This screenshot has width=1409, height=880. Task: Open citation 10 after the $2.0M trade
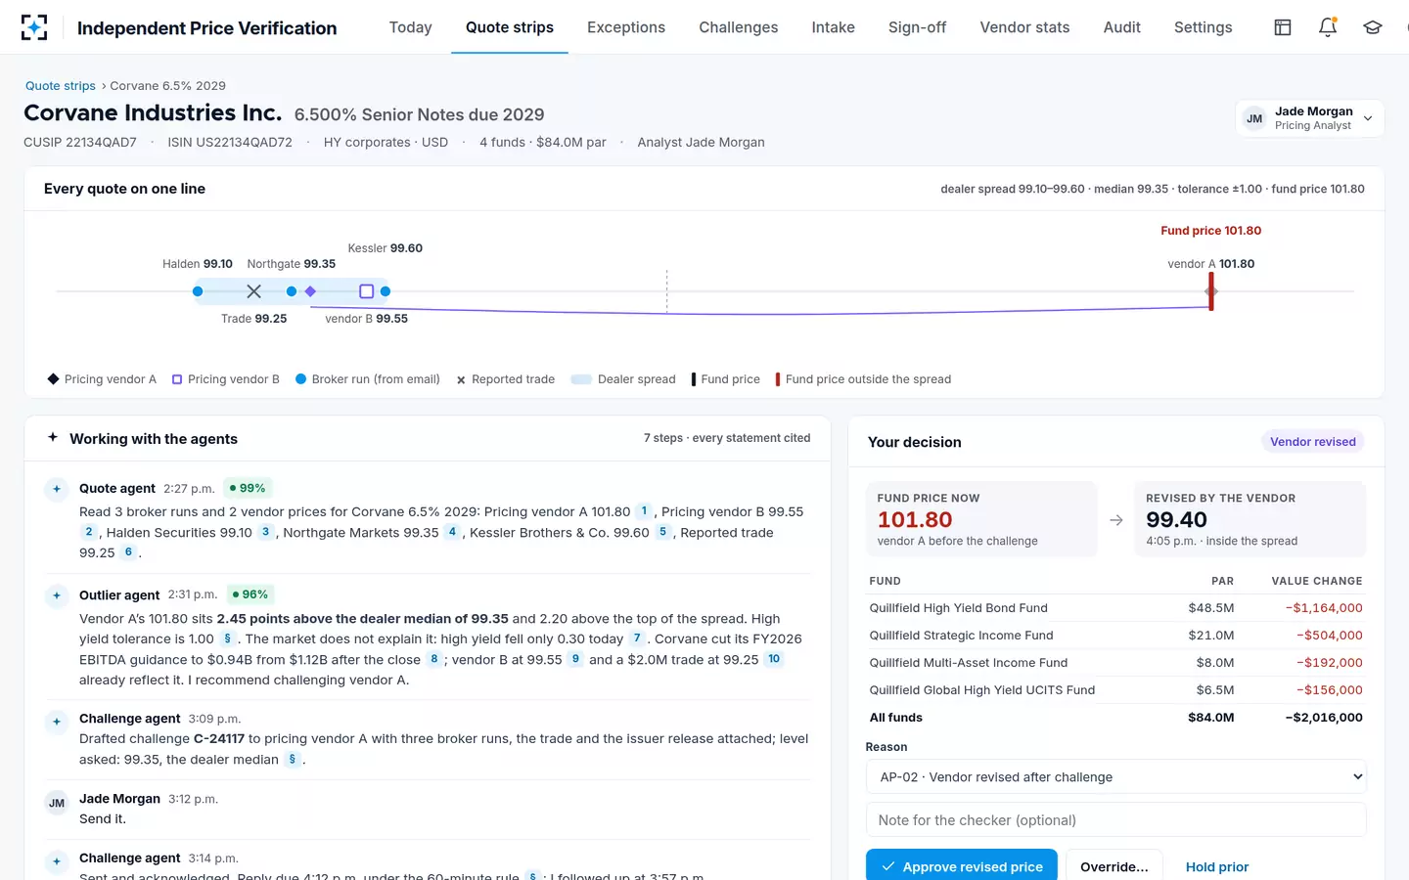[774, 659]
